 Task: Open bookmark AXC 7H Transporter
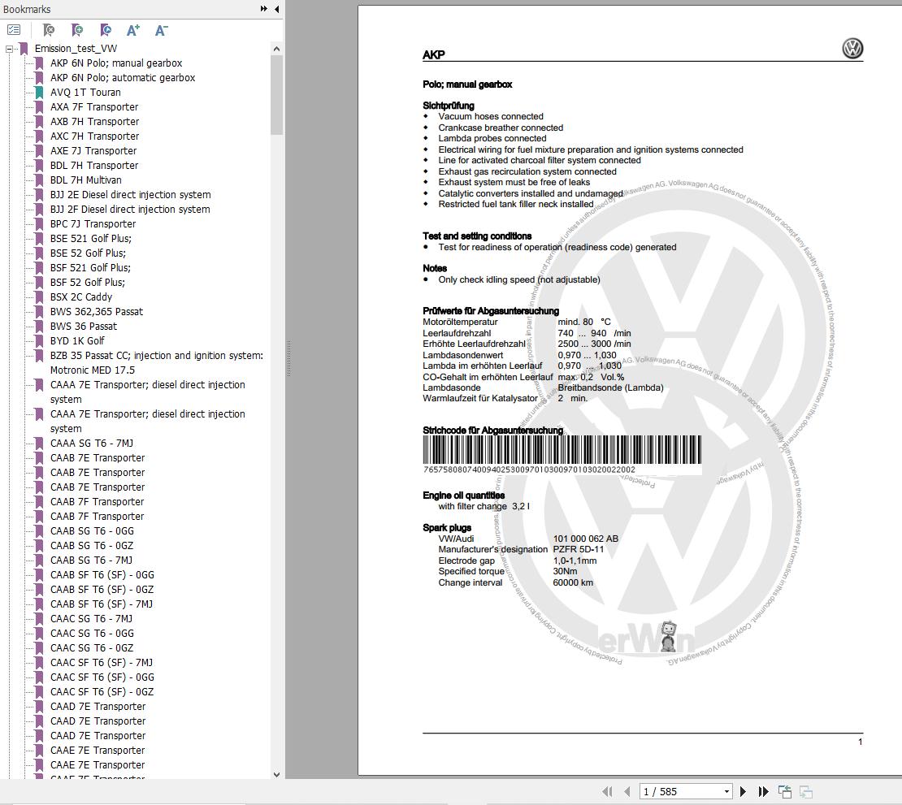(95, 136)
